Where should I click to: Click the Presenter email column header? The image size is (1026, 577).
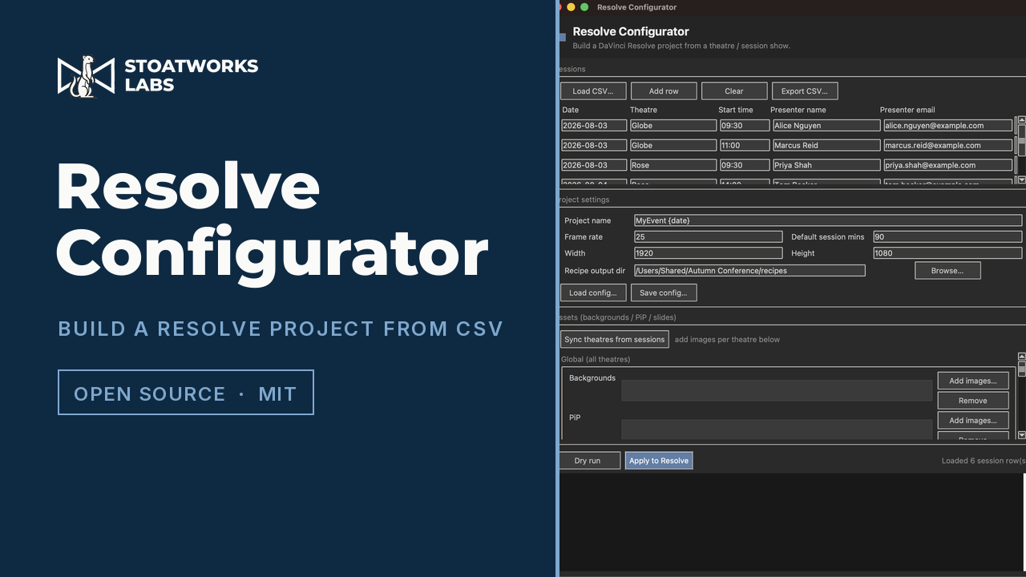[907, 110]
